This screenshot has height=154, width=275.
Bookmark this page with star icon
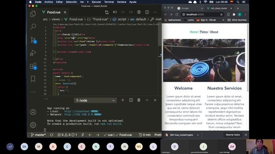coord(221,15)
